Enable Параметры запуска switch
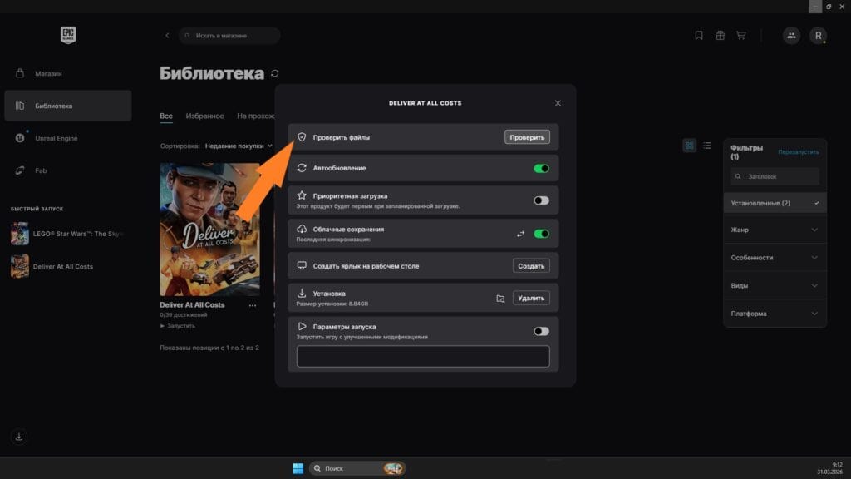The image size is (851, 479). click(541, 331)
